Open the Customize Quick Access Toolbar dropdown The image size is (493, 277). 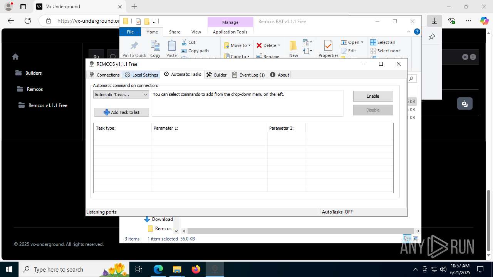point(154,22)
